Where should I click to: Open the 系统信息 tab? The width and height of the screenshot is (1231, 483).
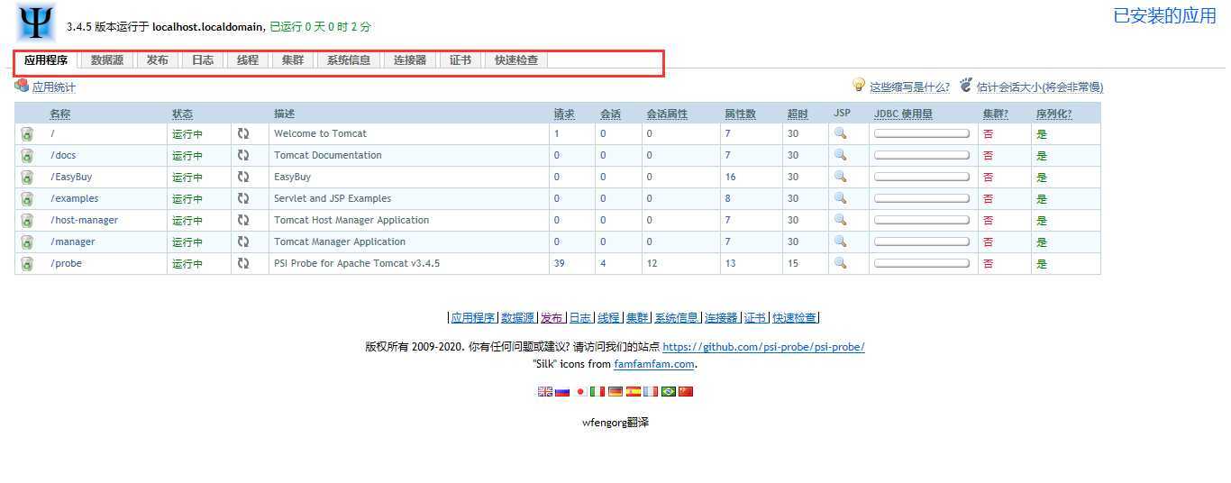[x=349, y=60]
